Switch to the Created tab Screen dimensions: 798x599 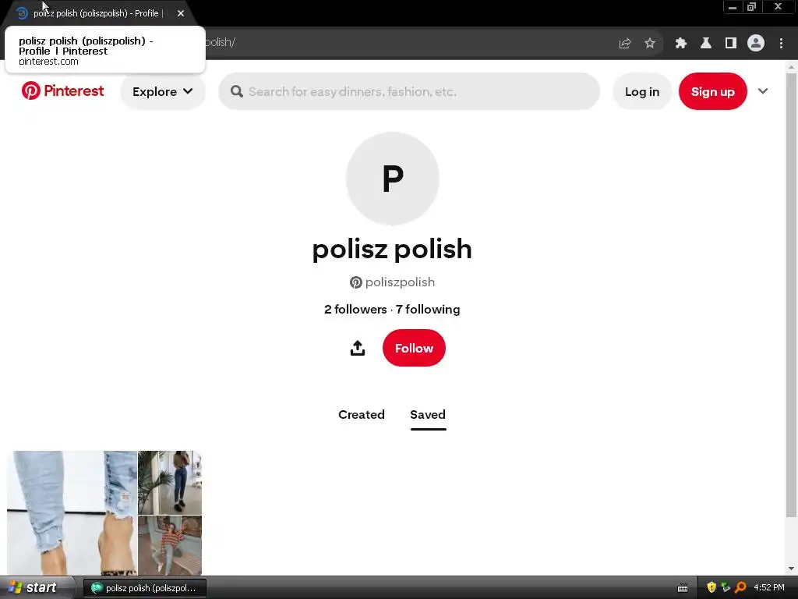[x=362, y=415]
